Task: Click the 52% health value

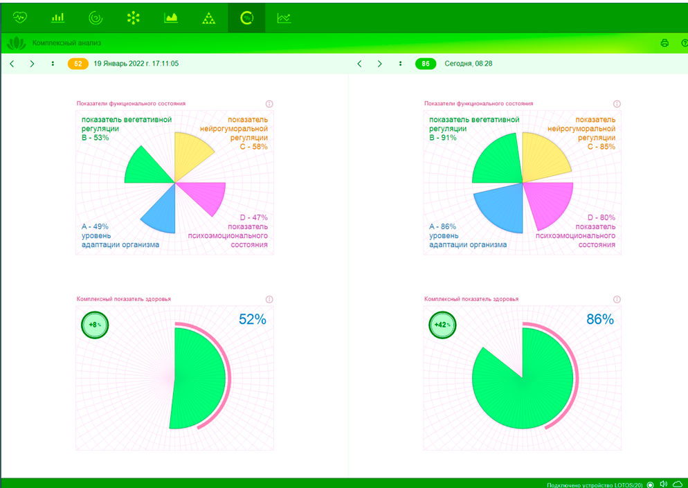Action: 253,320
